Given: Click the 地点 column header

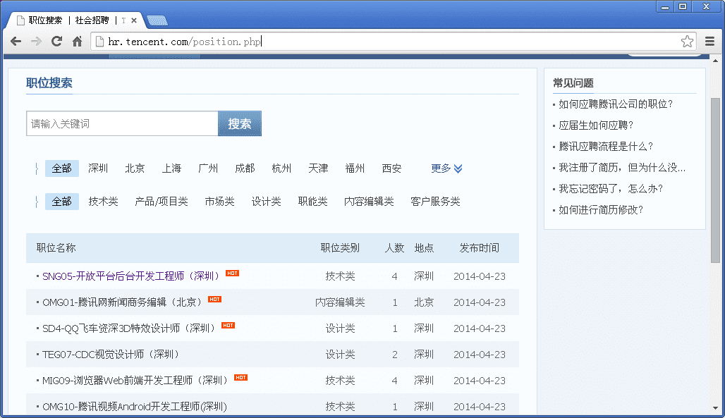Looking at the screenshot, I should pos(424,248).
